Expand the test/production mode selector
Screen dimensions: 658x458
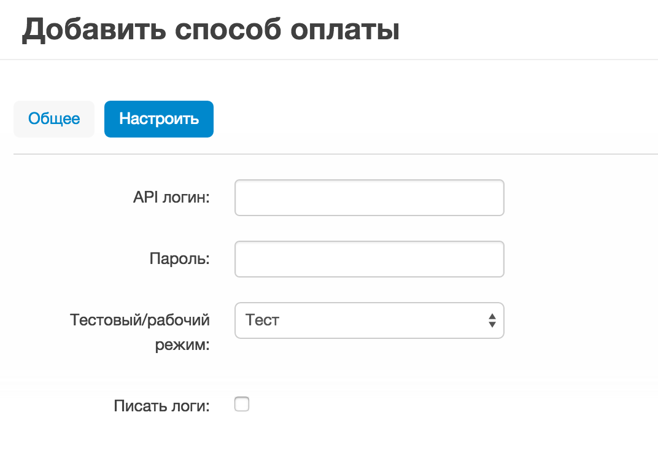coord(369,320)
